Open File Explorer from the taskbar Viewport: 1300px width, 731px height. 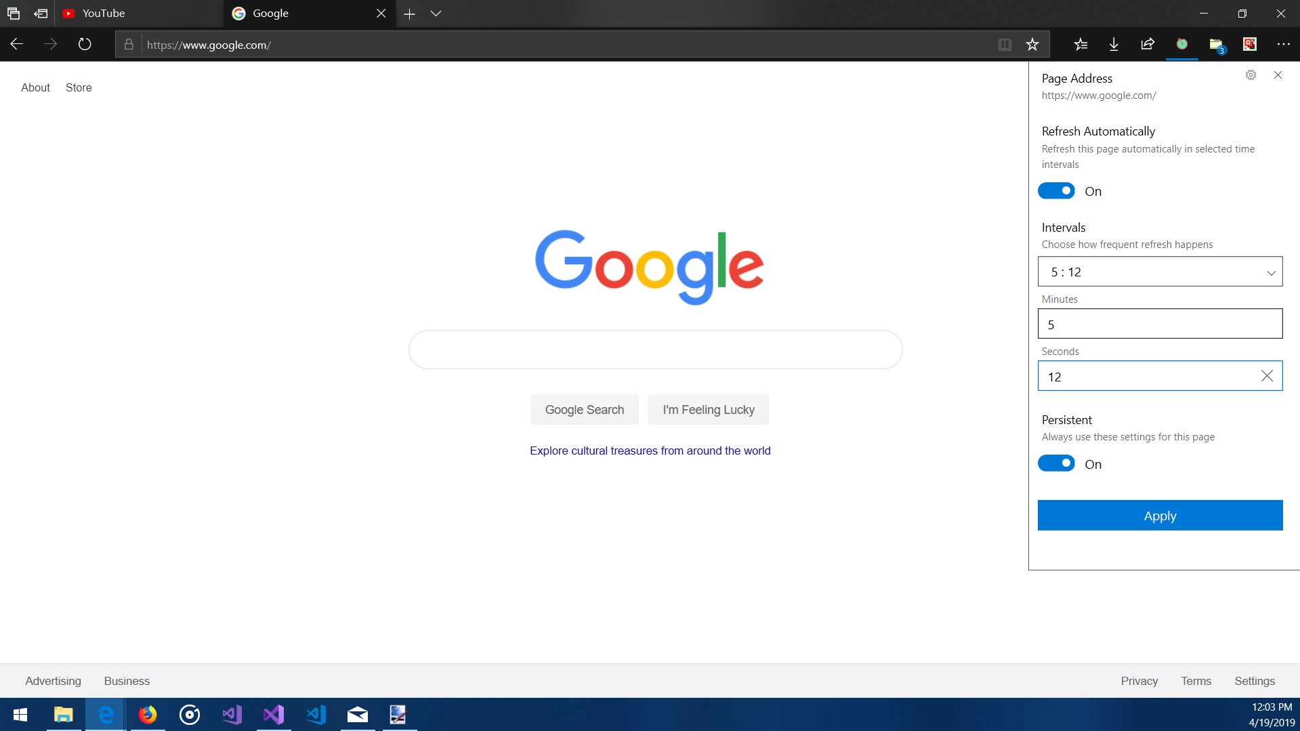(x=64, y=715)
